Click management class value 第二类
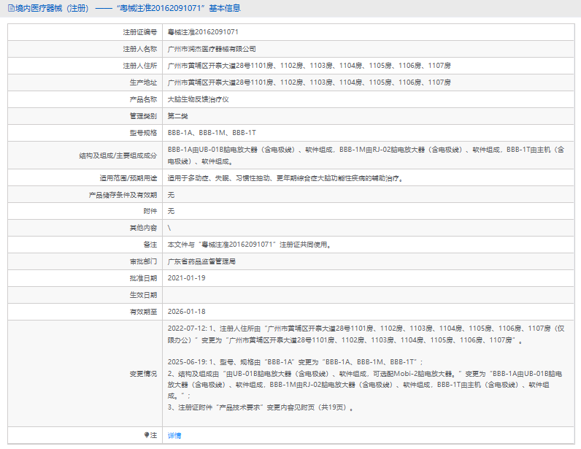The width and height of the screenshot is (581, 449). click(x=177, y=116)
